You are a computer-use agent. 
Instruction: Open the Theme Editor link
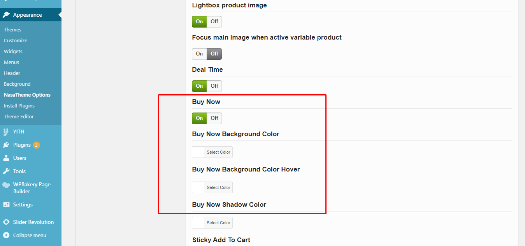[19, 116]
